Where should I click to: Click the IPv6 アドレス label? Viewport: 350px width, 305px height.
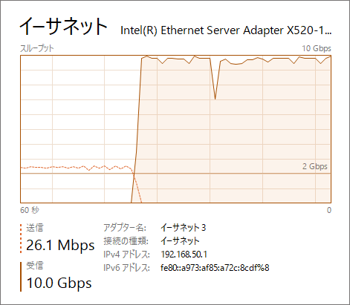pos(126,268)
